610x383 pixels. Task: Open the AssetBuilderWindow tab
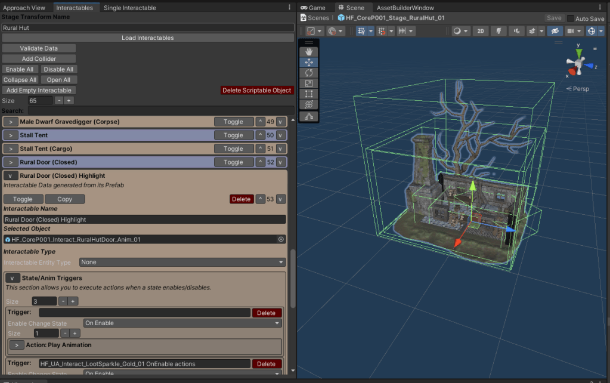pyautogui.click(x=405, y=8)
